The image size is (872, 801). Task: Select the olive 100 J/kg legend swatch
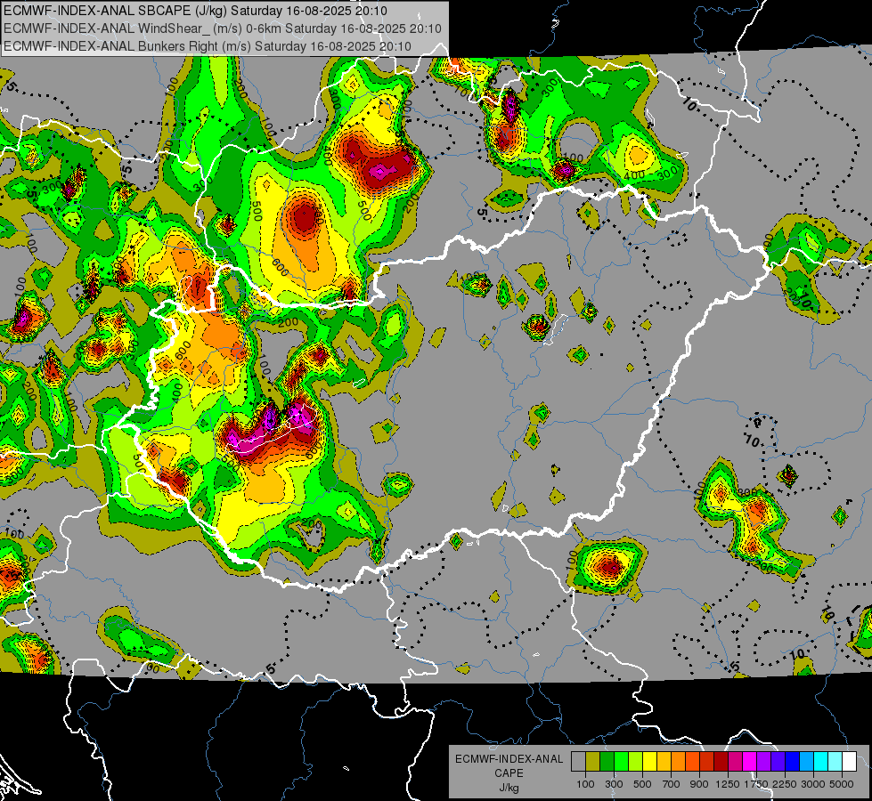point(593,762)
